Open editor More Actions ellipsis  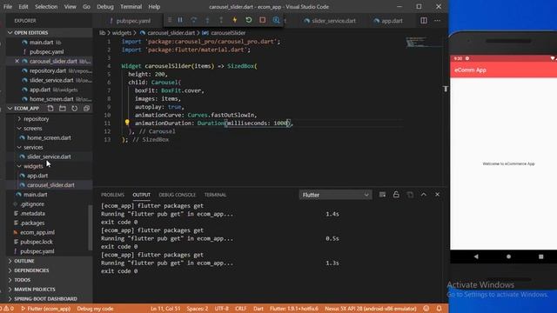437,21
